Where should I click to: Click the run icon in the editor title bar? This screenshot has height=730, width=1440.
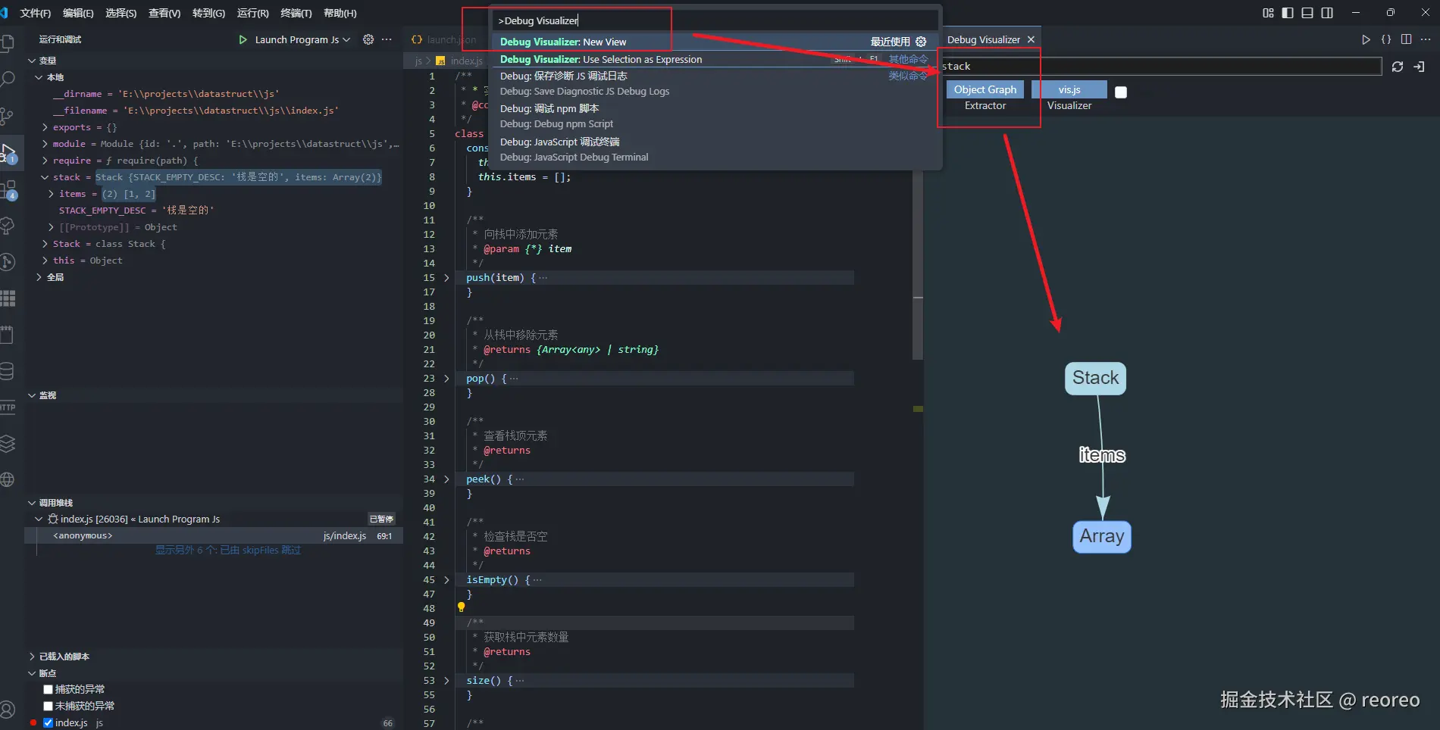click(x=1366, y=39)
